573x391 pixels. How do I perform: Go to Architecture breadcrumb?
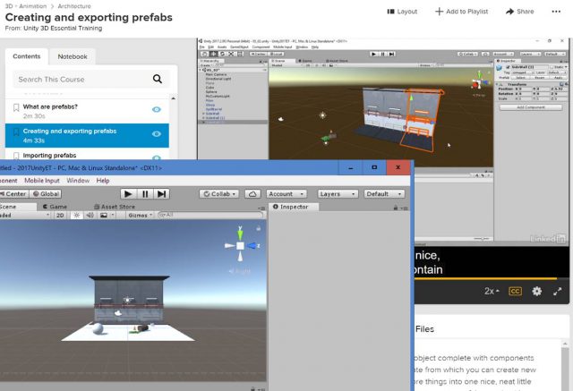[74, 6]
